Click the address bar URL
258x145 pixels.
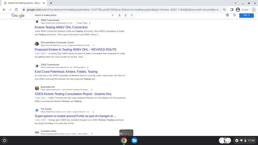point(123,10)
